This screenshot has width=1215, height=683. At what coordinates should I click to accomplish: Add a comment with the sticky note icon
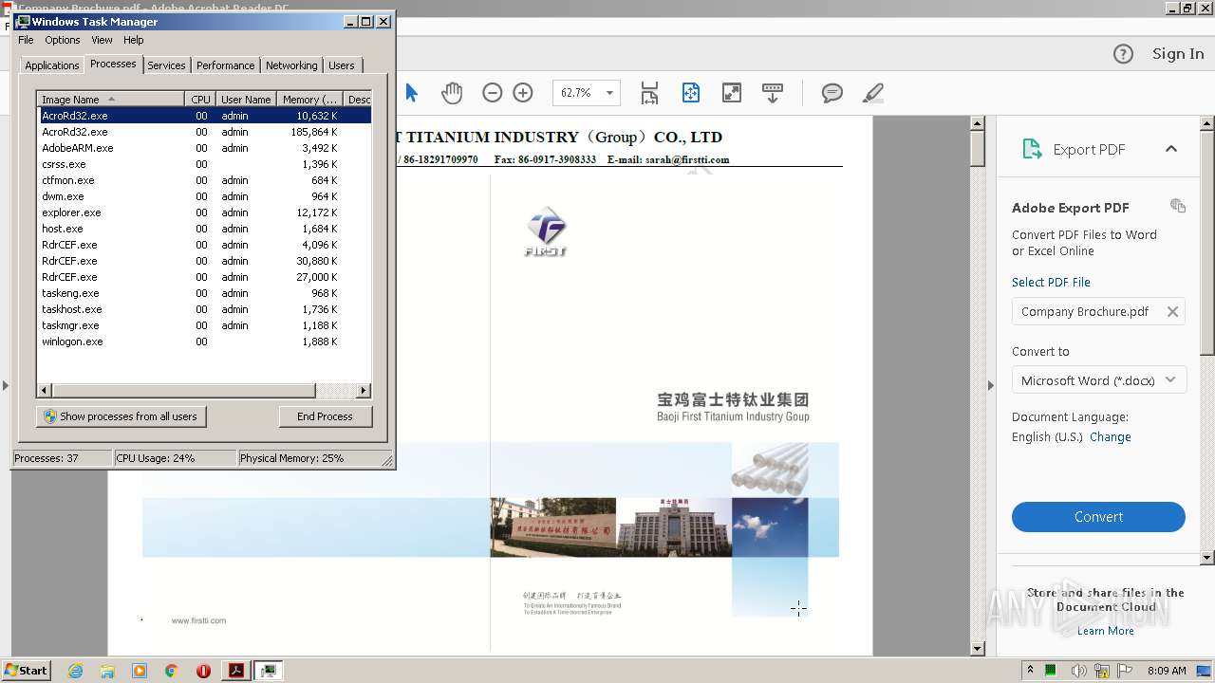click(832, 92)
